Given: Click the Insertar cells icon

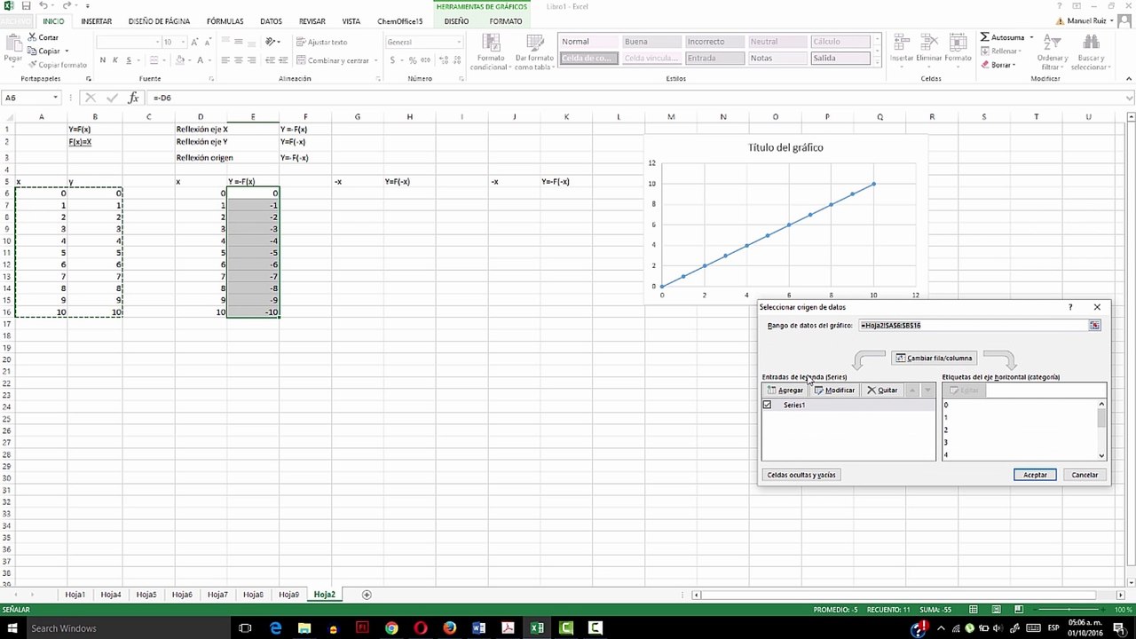Looking at the screenshot, I should (902, 43).
